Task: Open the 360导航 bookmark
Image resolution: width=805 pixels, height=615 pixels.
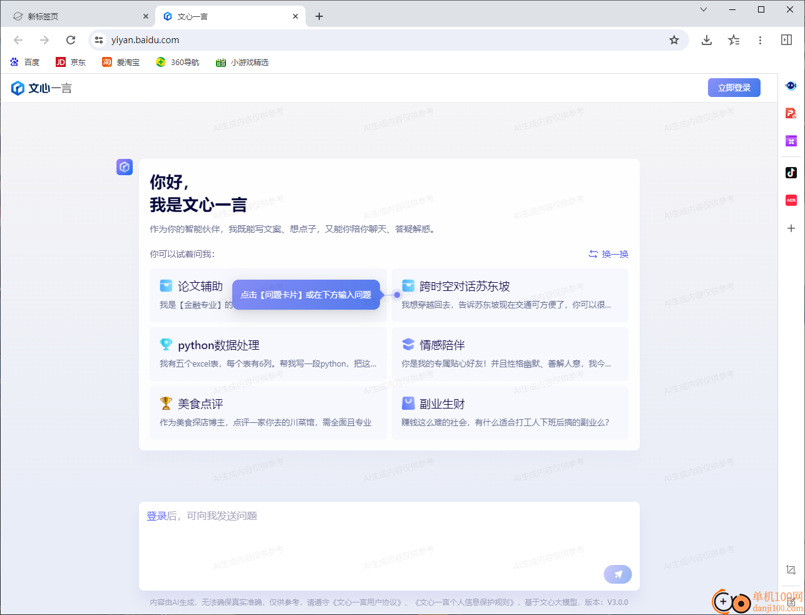Action: pyautogui.click(x=178, y=62)
